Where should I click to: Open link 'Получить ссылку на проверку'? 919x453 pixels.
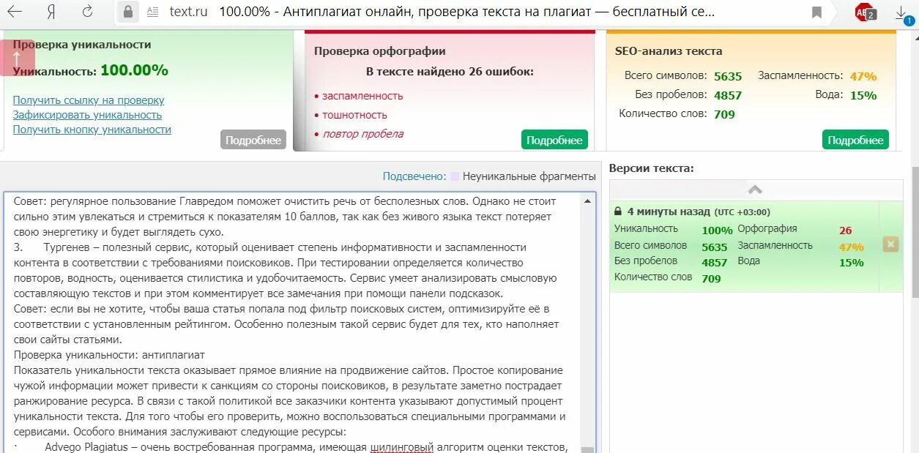click(89, 100)
